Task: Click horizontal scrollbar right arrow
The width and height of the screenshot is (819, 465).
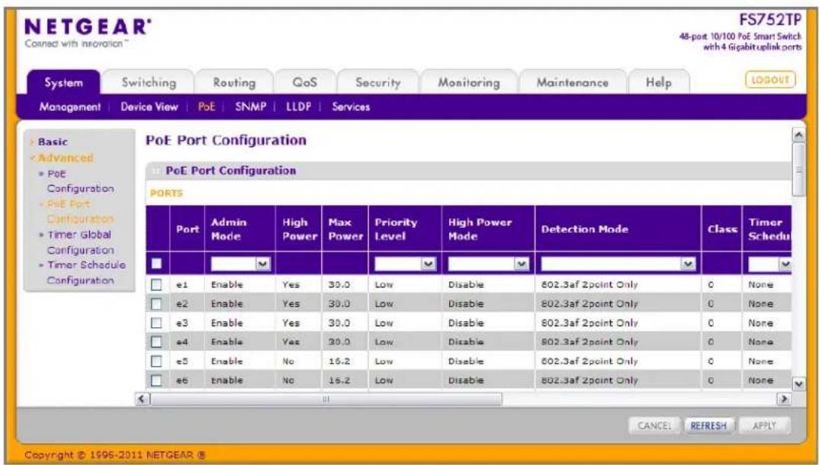Action: [x=783, y=399]
